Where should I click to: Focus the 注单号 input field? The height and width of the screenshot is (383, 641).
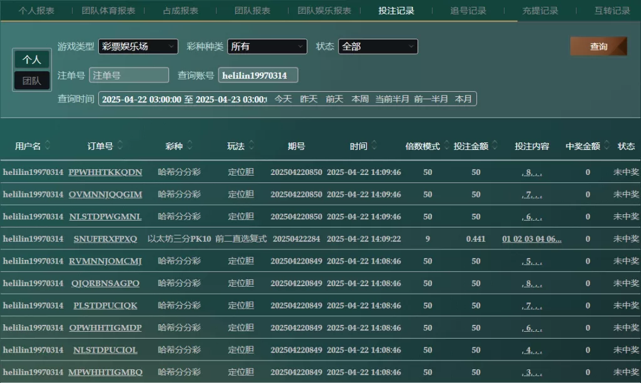pyautogui.click(x=129, y=75)
